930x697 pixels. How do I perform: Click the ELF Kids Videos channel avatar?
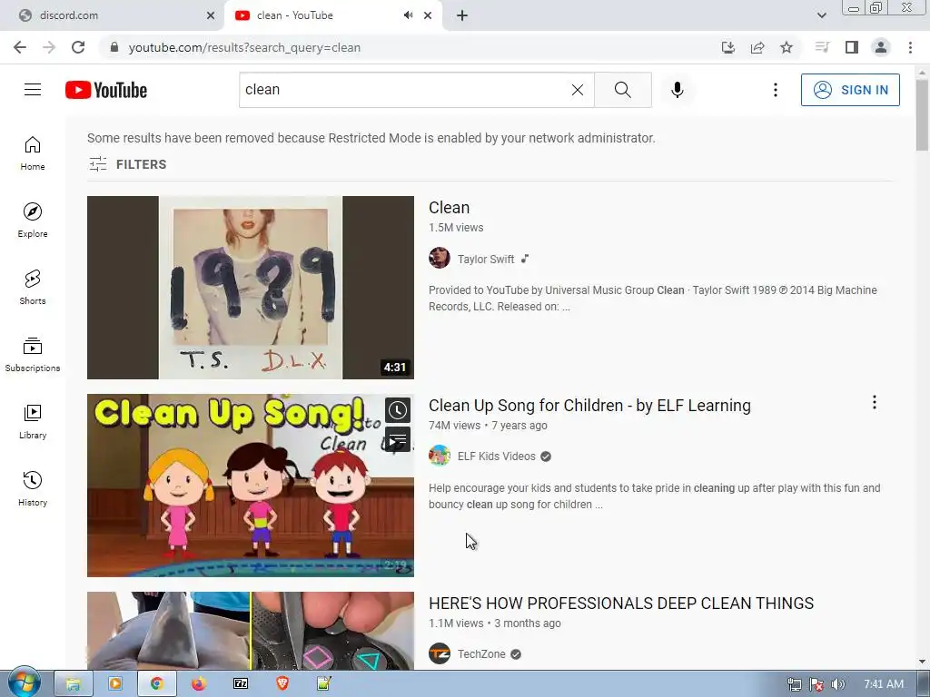click(440, 456)
